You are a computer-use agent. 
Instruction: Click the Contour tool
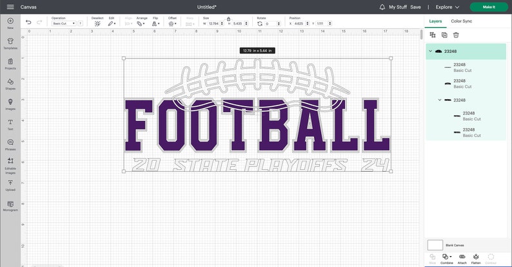click(491, 259)
